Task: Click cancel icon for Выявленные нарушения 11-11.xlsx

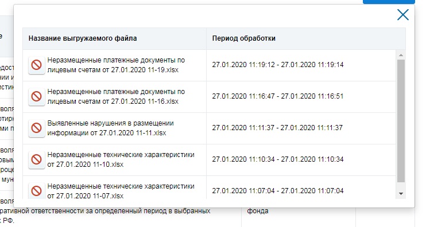Action: pyautogui.click(x=37, y=128)
